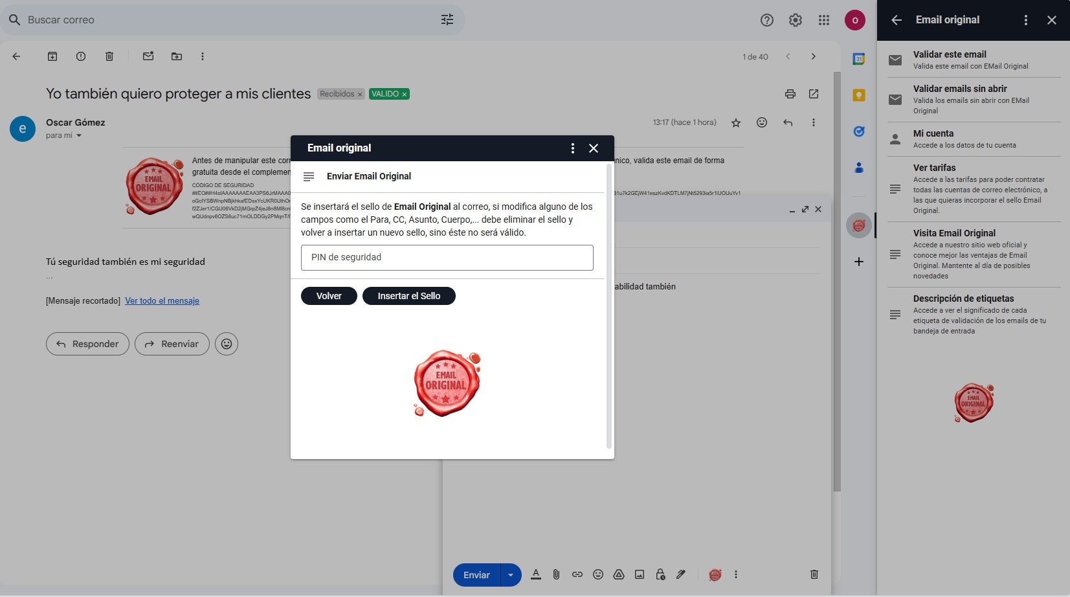Open message more options menu
Image resolution: width=1070 pixels, height=597 pixels.
point(814,122)
